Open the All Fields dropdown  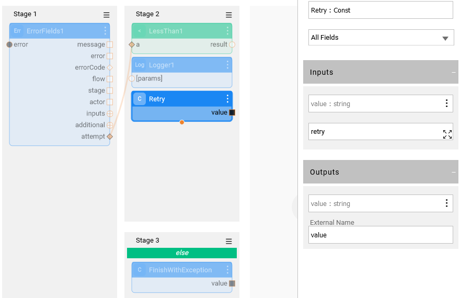point(381,38)
